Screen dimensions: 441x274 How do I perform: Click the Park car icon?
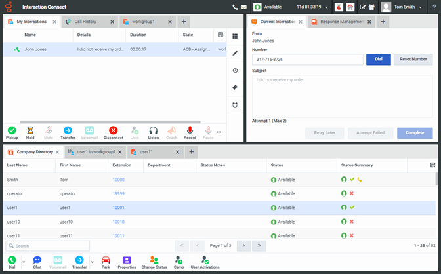click(106, 260)
